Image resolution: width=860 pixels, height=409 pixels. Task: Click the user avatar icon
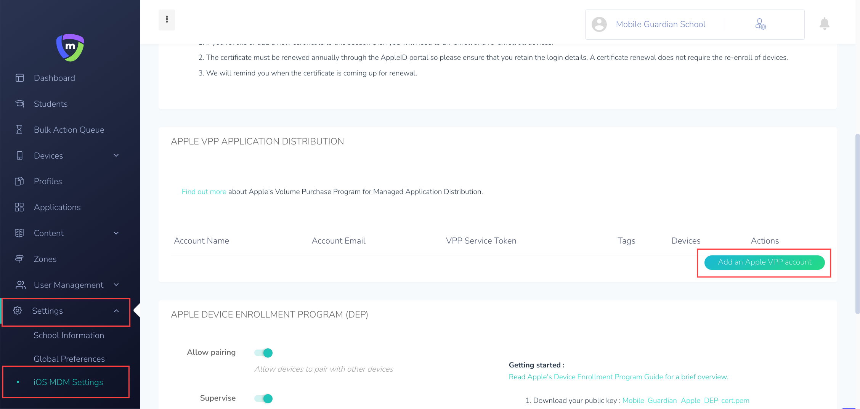(x=599, y=24)
